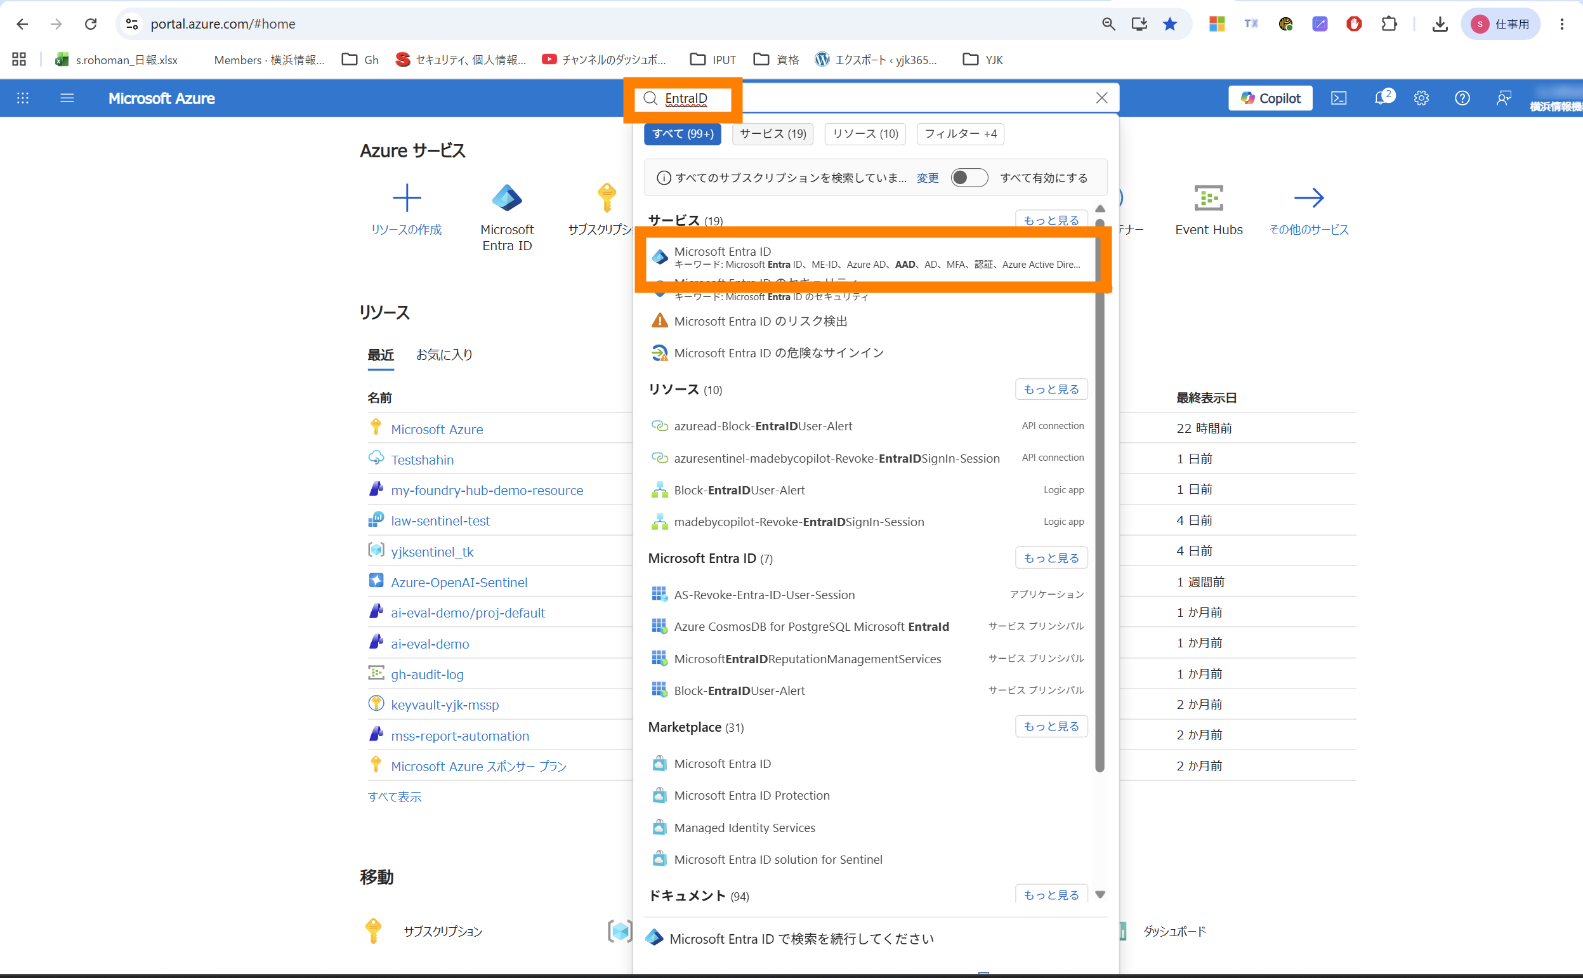Open the フィルター +4 filter options
The image size is (1583, 978).
coord(961,134)
